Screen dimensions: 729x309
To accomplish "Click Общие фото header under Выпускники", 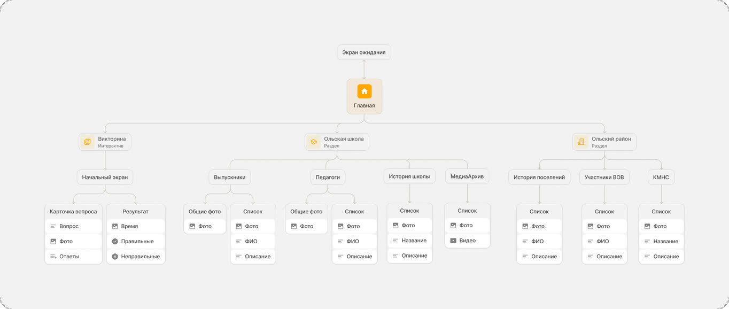I will coord(205,211).
